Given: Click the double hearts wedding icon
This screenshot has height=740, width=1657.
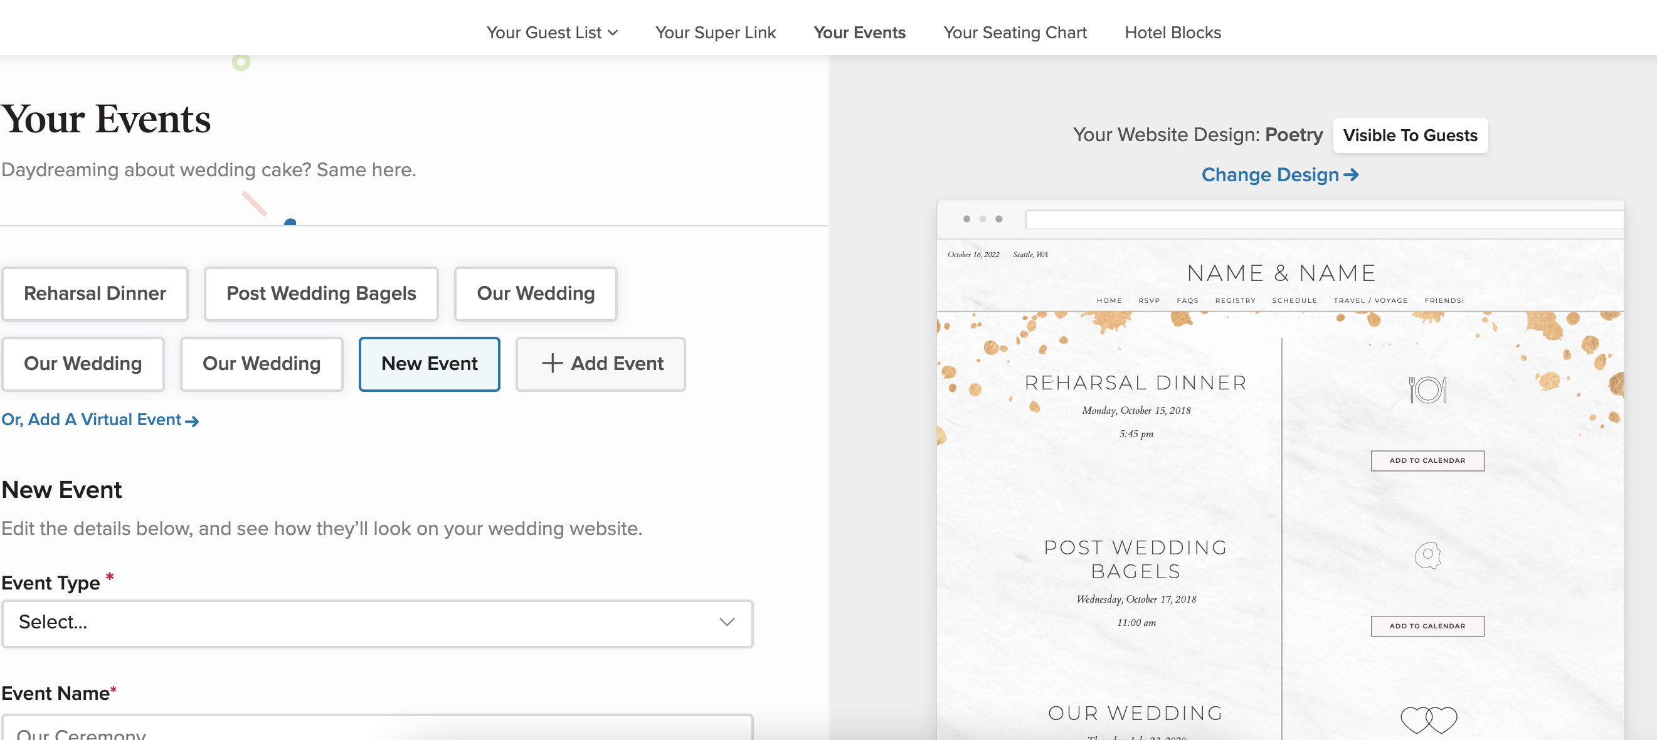Looking at the screenshot, I should (x=1428, y=719).
